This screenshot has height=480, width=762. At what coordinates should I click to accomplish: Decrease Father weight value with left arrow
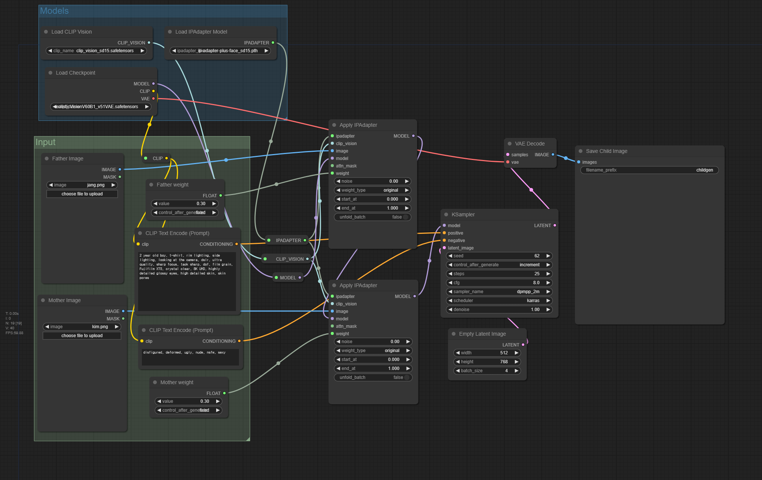pos(155,204)
